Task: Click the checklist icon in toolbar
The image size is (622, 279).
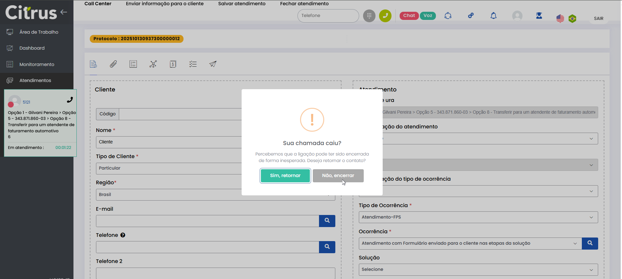Action: [x=193, y=64]
